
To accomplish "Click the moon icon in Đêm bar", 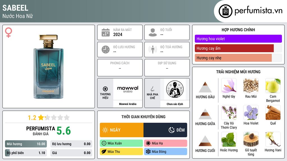I will (x=172, y=130).
